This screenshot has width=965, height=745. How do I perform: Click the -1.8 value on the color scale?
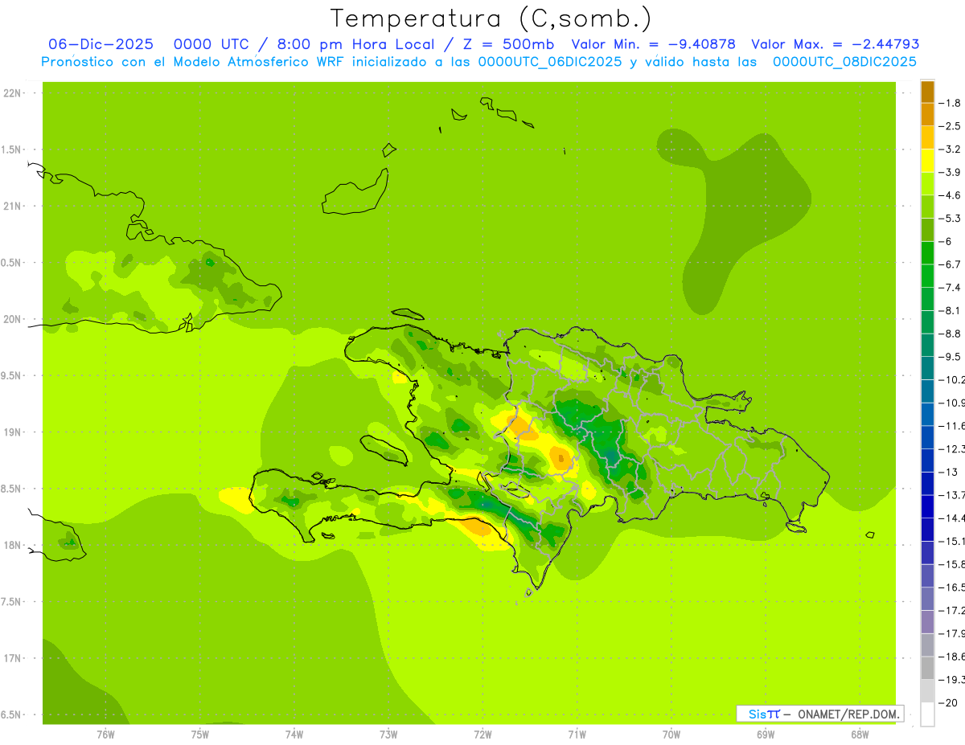point(951,103)
